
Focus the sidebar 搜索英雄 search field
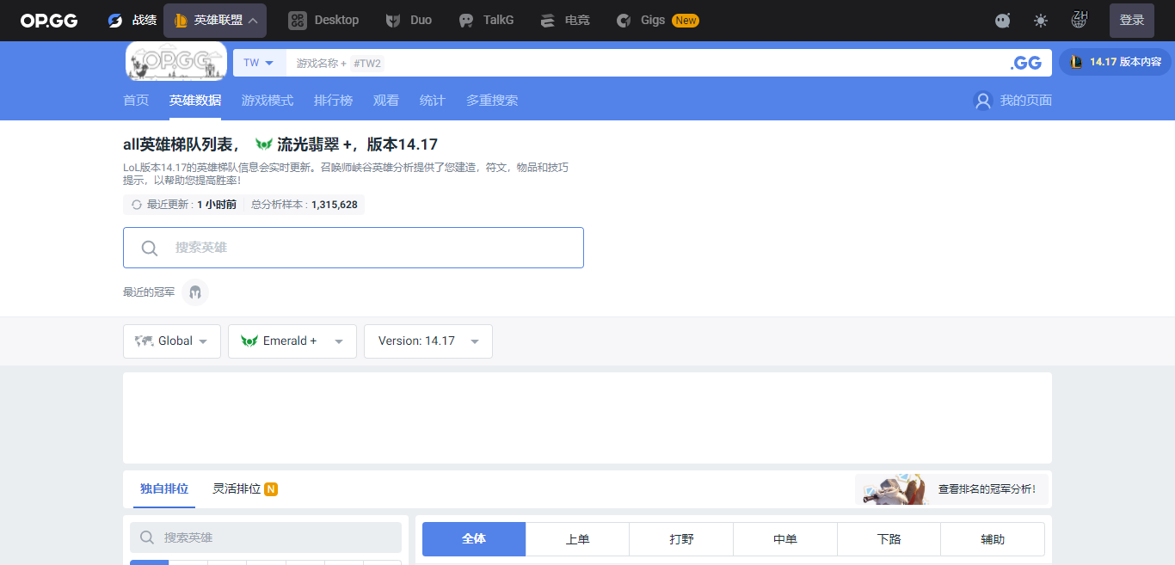(266, 537)
